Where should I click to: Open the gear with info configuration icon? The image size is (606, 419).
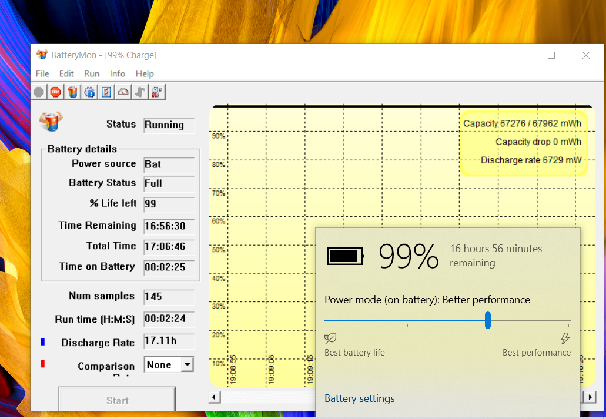[90, 92]
